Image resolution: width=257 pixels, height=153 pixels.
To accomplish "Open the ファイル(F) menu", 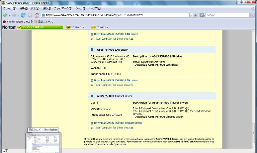I will 10,8.
